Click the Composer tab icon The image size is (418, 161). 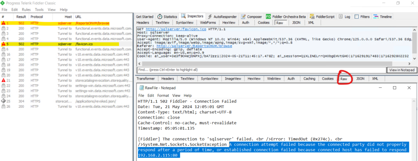[243, 17]
